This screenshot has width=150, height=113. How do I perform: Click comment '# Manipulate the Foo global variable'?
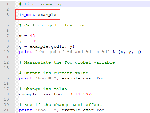(x=67, y=62)
